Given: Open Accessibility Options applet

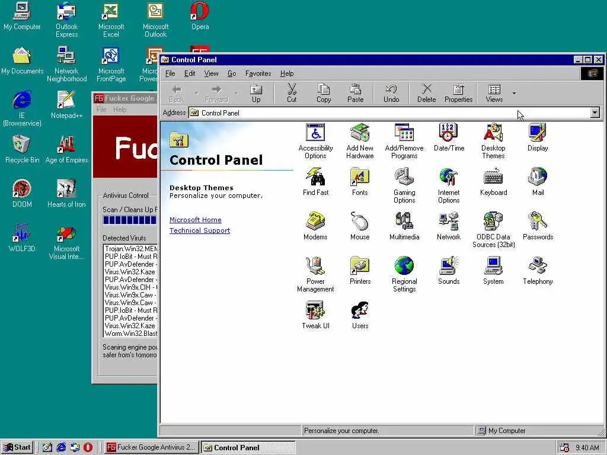Looking at the screenshot, I should click(315, 141).
